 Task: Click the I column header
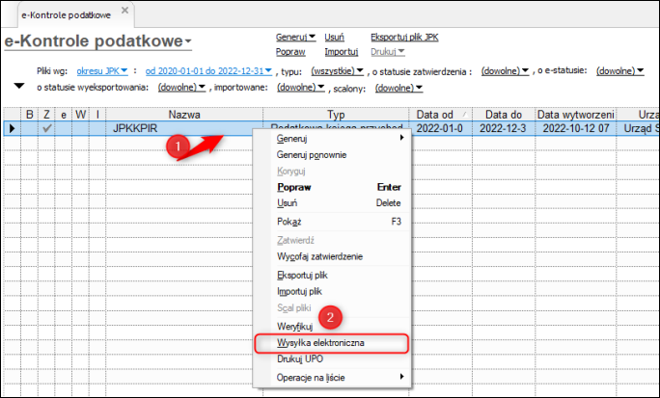[97, 115]
